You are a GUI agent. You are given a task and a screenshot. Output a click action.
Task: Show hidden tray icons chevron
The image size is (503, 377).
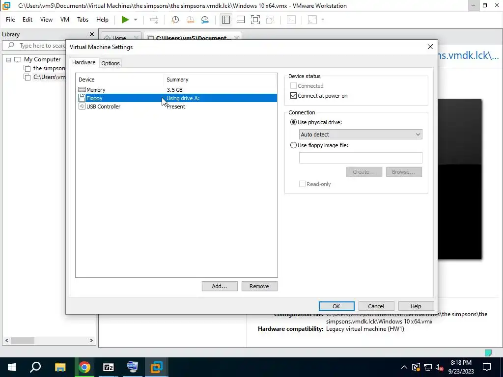404,367
